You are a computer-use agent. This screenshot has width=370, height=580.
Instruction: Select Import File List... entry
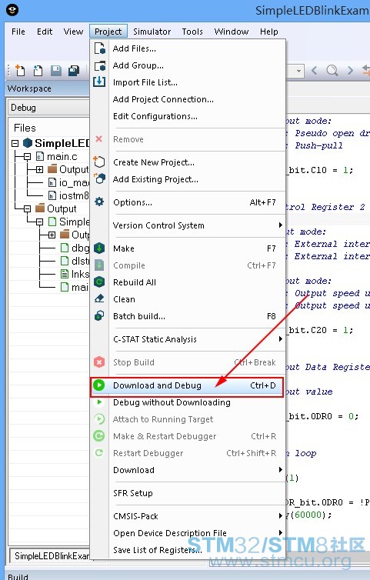pyautogui.click(x=188, y=82)
